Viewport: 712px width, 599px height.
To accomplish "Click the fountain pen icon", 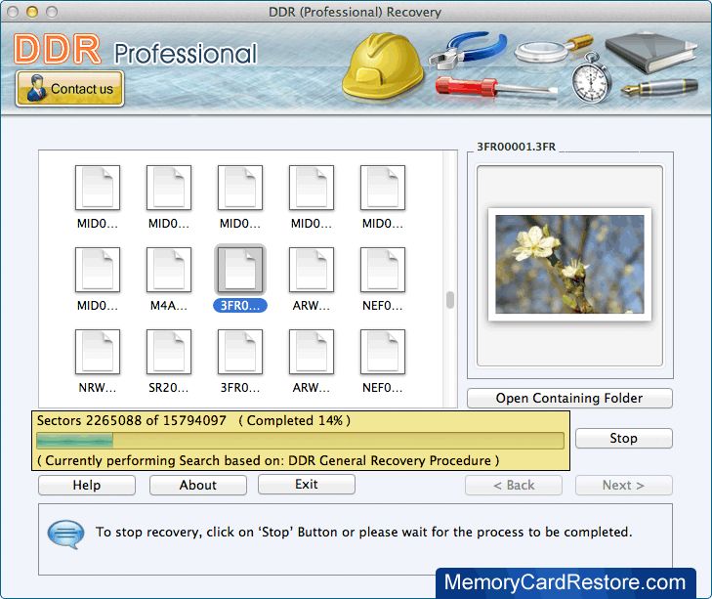I will (x=659, y=87).
